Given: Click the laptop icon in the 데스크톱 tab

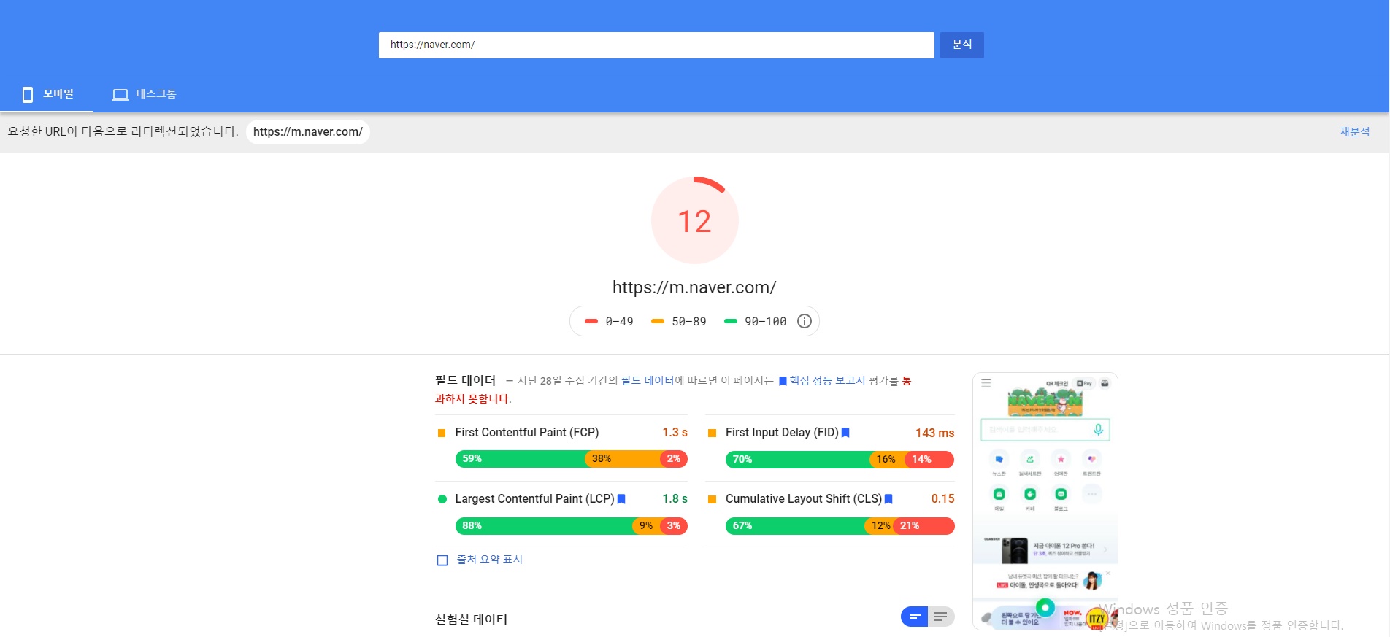Looking at the screenshot, I should [120, 94].
